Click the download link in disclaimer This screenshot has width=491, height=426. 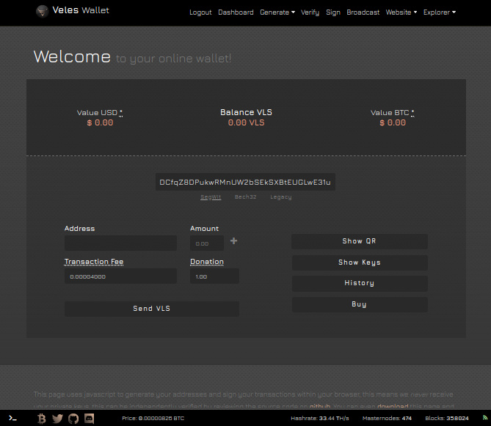coord(393,406)
